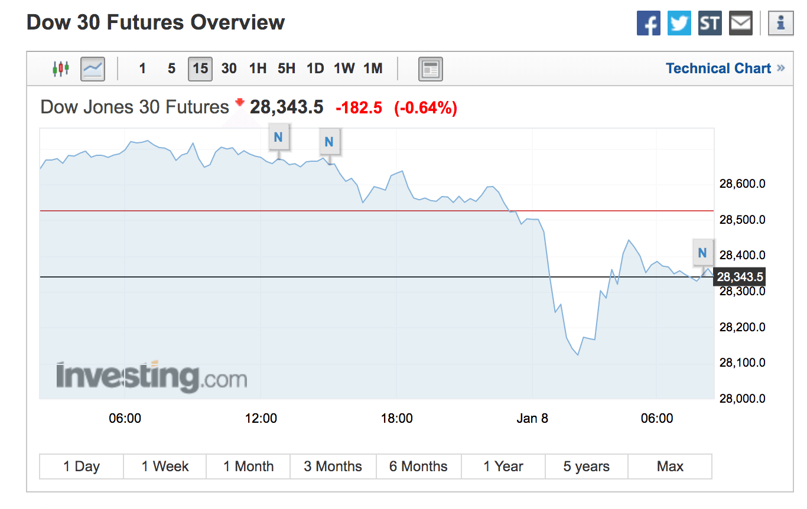Screen dimensions: 807x509
Task: Select 5 minute interval
Action: [171, 68]
